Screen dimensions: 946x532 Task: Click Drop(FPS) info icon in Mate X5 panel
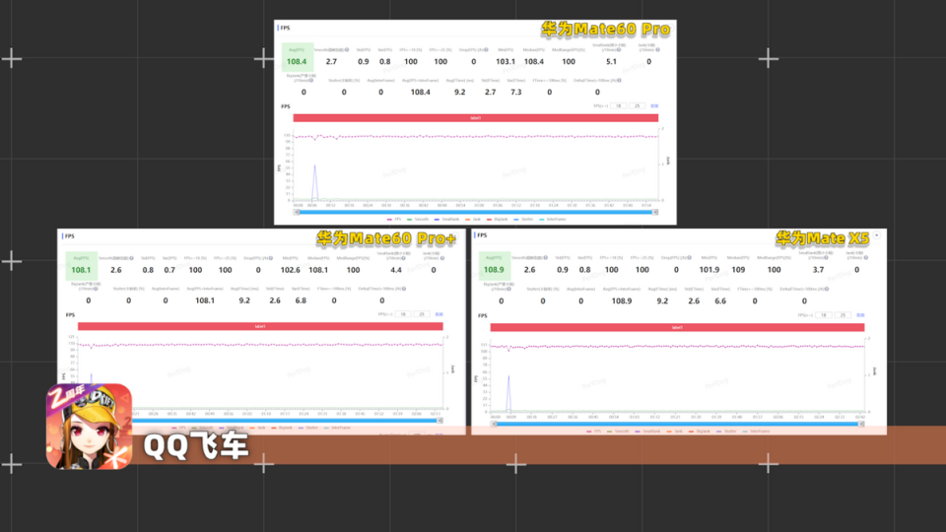pyautogui.click(x=690, y=257)
